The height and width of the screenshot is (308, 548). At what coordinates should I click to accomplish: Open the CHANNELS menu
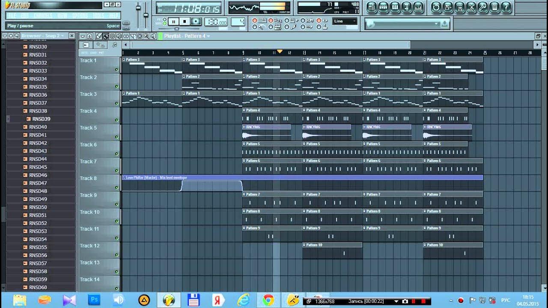[x=43, y=16]
